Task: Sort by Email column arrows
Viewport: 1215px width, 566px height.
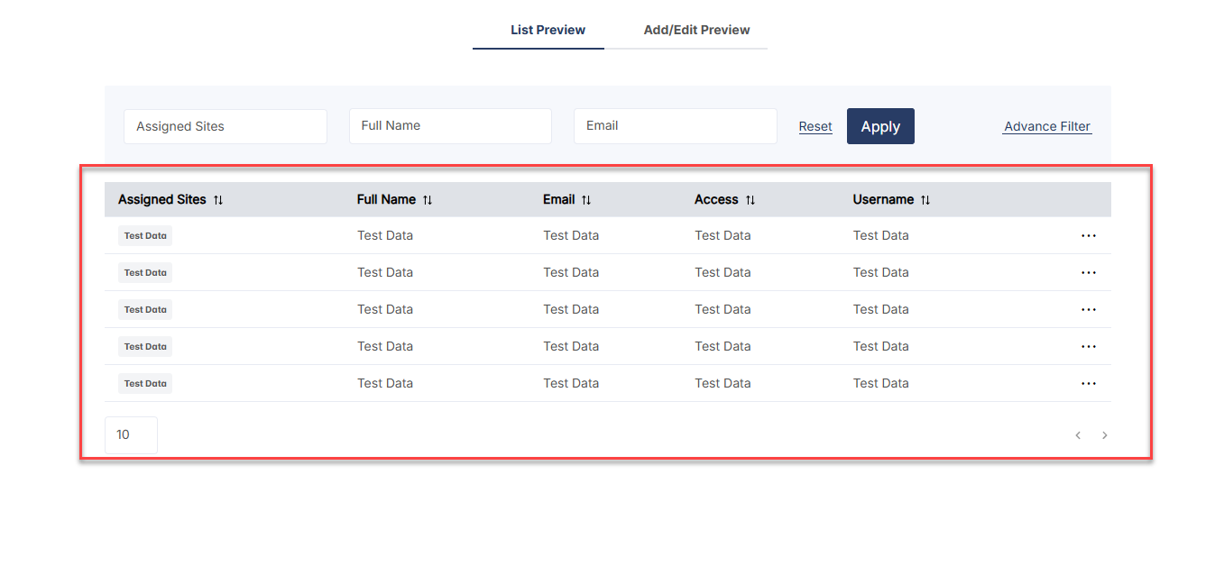Action: 586,200
